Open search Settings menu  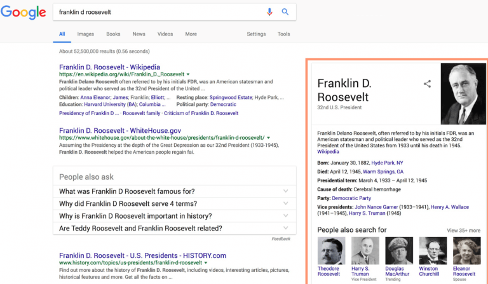tap(256, 34)
